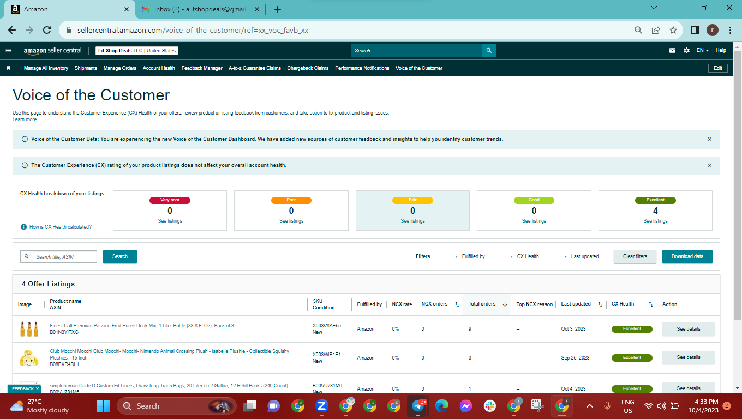
Task: Open the buyer messages envelope icon
Action: pyautogui.click(x=673, y=51)
